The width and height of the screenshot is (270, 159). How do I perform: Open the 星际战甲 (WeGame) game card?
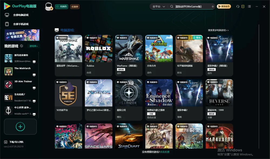(x=68, y=56)
